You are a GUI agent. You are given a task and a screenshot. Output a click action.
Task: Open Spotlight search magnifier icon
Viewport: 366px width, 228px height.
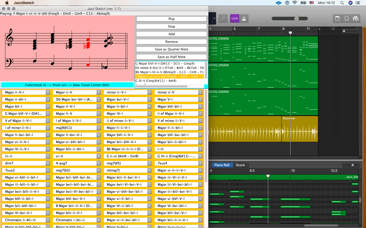click(342, 3)
